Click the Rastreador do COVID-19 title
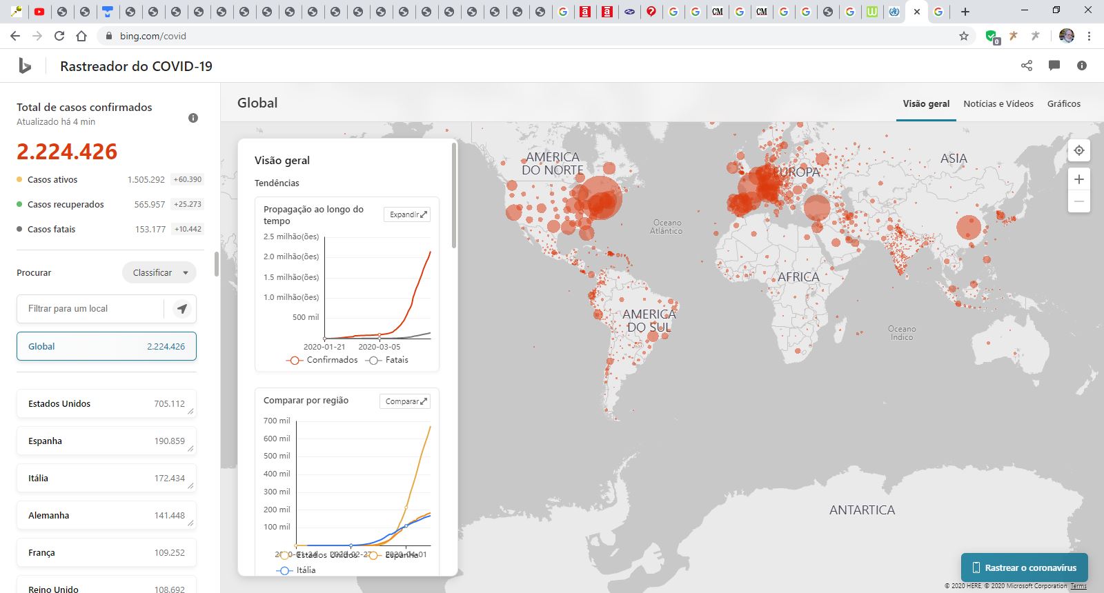Viewport: 1104px width, 593px height. tap(136, 66)
